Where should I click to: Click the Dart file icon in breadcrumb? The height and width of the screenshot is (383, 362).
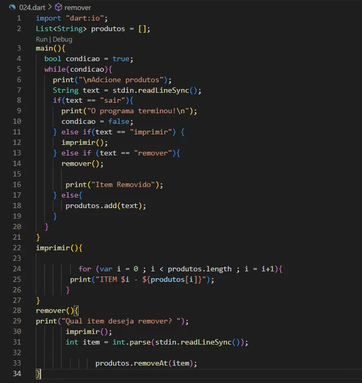click(x=12, y=7)
